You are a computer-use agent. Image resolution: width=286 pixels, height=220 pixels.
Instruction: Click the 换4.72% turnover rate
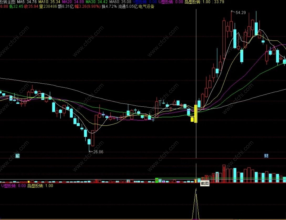109,7
